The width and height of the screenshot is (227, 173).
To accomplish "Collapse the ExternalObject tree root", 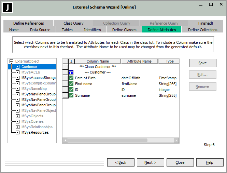I will [12, 61].
